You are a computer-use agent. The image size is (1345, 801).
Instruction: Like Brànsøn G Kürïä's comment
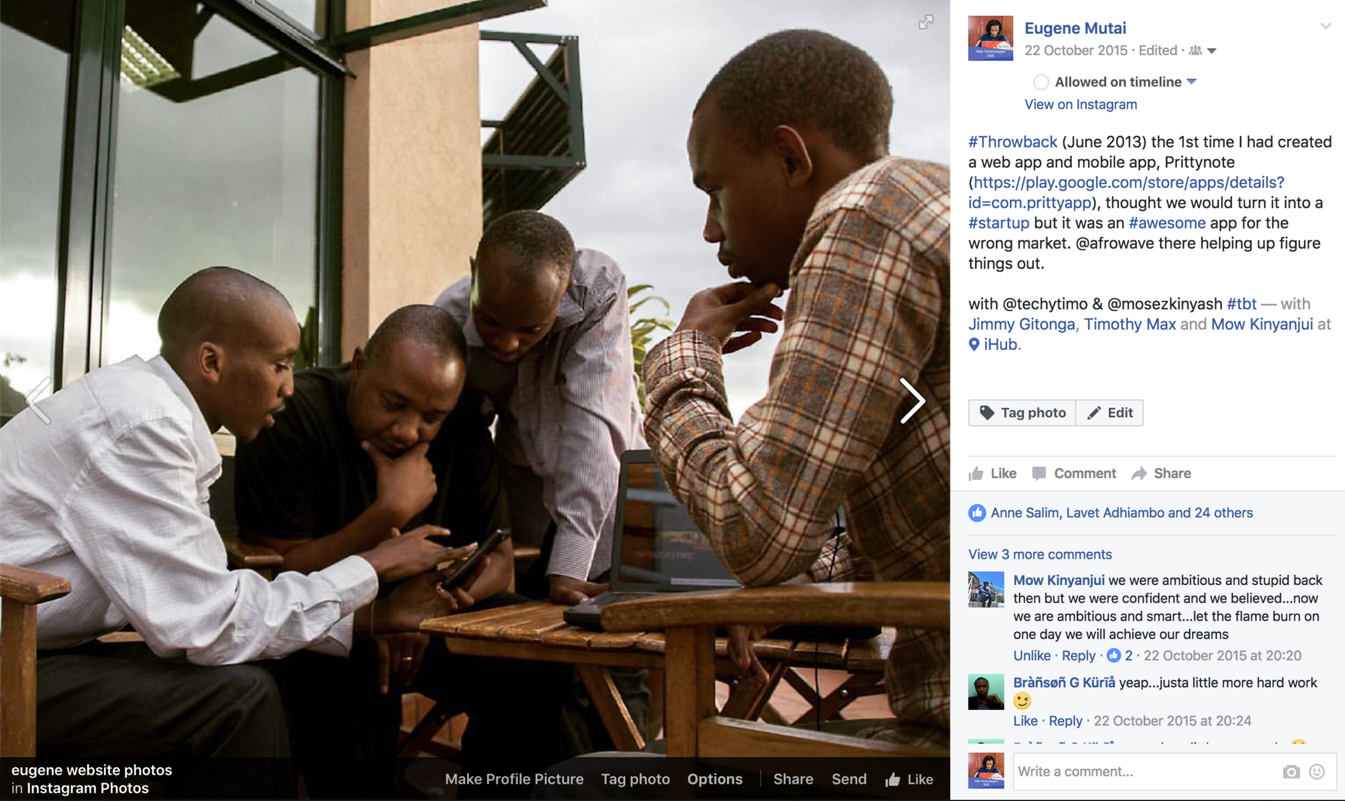[1025, 721]
